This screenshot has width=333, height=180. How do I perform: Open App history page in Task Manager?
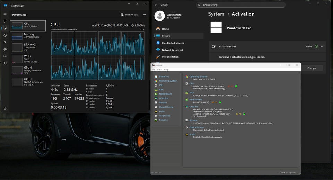(5, 35)
